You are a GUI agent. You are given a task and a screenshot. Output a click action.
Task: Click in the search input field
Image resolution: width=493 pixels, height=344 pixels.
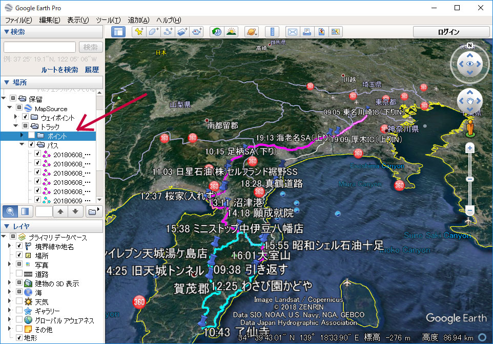coord(39,47)
